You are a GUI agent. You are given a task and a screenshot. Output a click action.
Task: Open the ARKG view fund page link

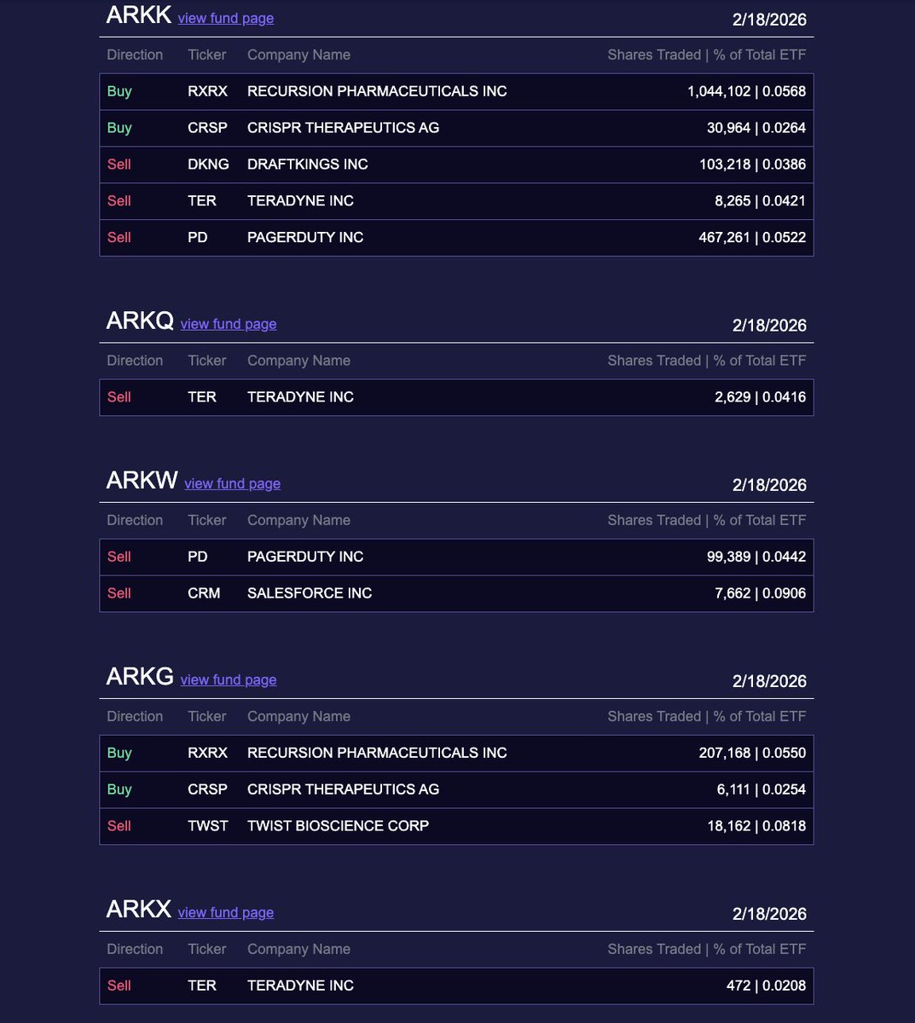click(228, 679)
